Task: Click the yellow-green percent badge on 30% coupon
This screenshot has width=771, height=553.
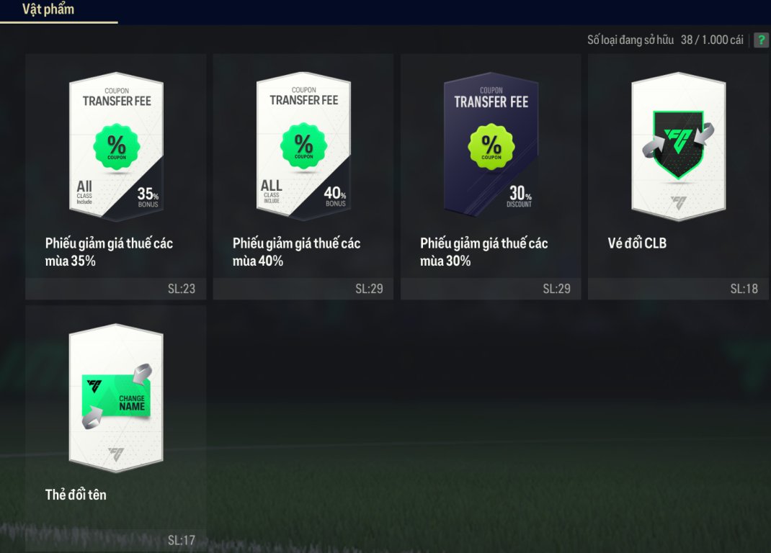Action: pyautogui.click(x=491, y=146)
